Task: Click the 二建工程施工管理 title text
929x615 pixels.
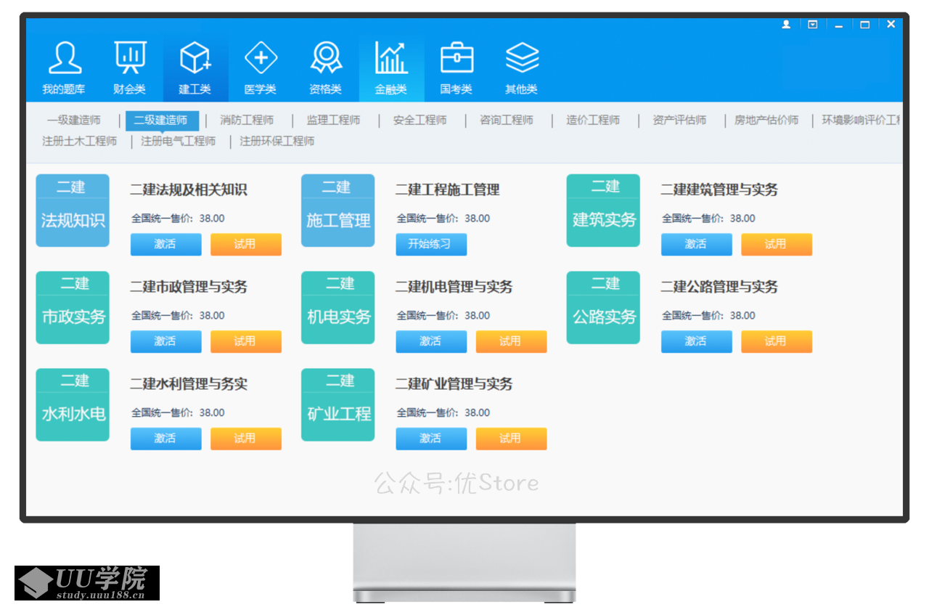Action: [x=448, y=190]
